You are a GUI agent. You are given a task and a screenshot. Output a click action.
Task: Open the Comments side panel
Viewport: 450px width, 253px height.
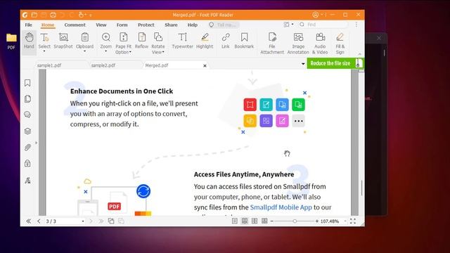[x=27, y=115]
